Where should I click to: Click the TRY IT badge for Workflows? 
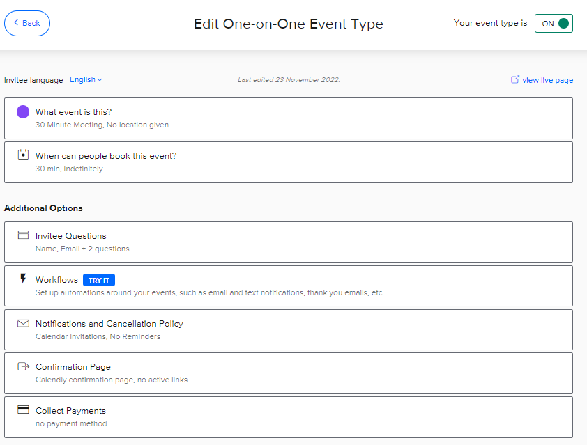click(x=99, y=280)
